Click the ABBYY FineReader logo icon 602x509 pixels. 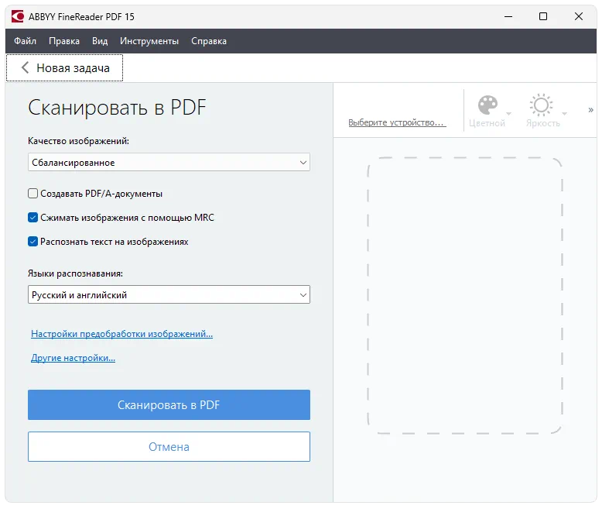(x=17, y=16)
